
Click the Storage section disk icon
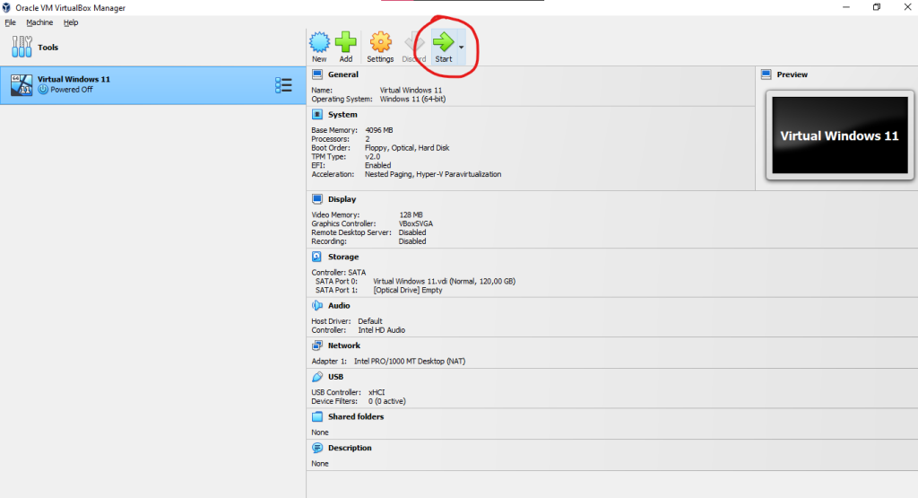tap(316, 257)
